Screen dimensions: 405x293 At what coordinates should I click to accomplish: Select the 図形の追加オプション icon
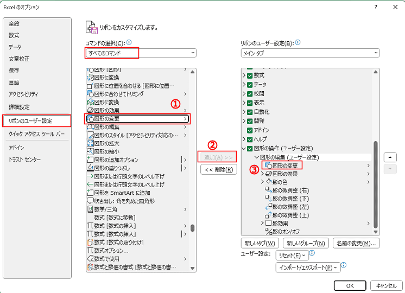(x=90, y=160)
